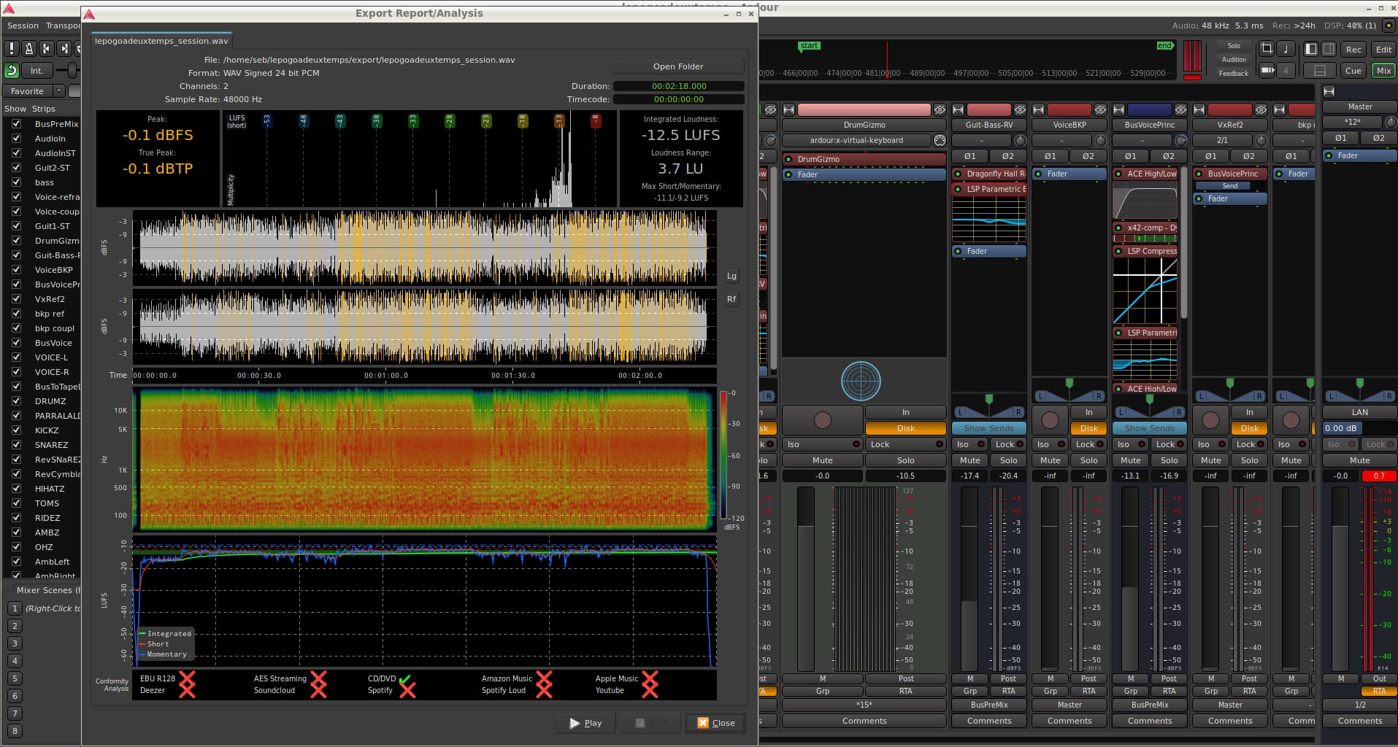Toggle the HIHATZ strip checkbox

click(16, 489)
